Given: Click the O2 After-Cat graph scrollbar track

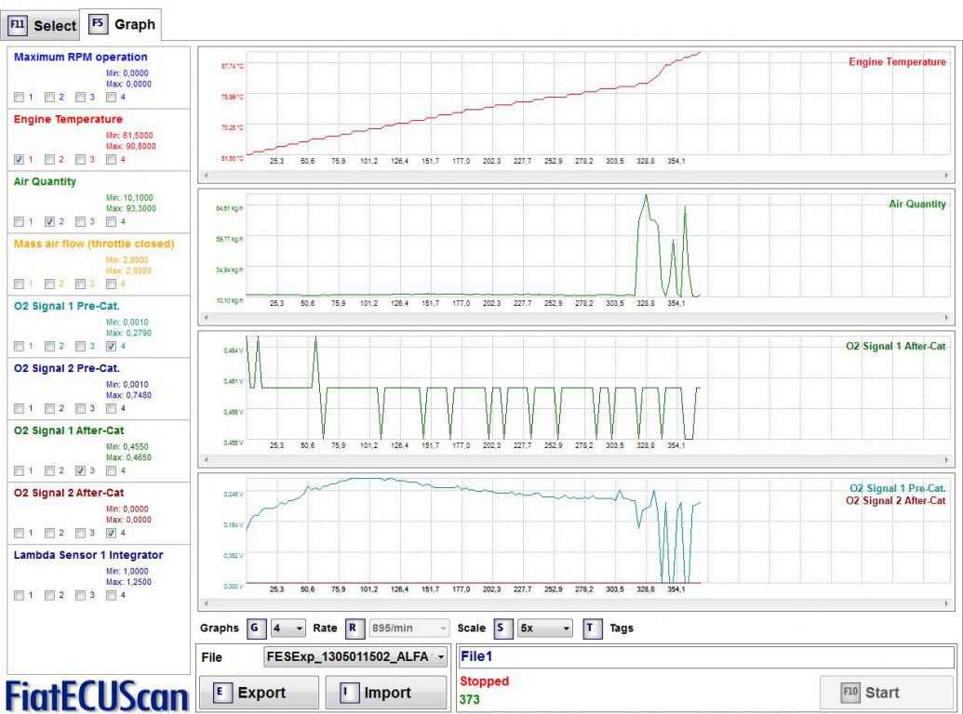Looking at the screenshot, I should click(x=576, y=459).
